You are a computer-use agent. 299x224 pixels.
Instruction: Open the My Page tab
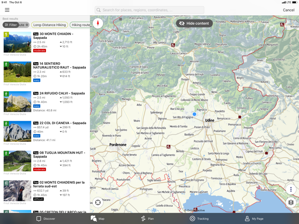(254, 218)
